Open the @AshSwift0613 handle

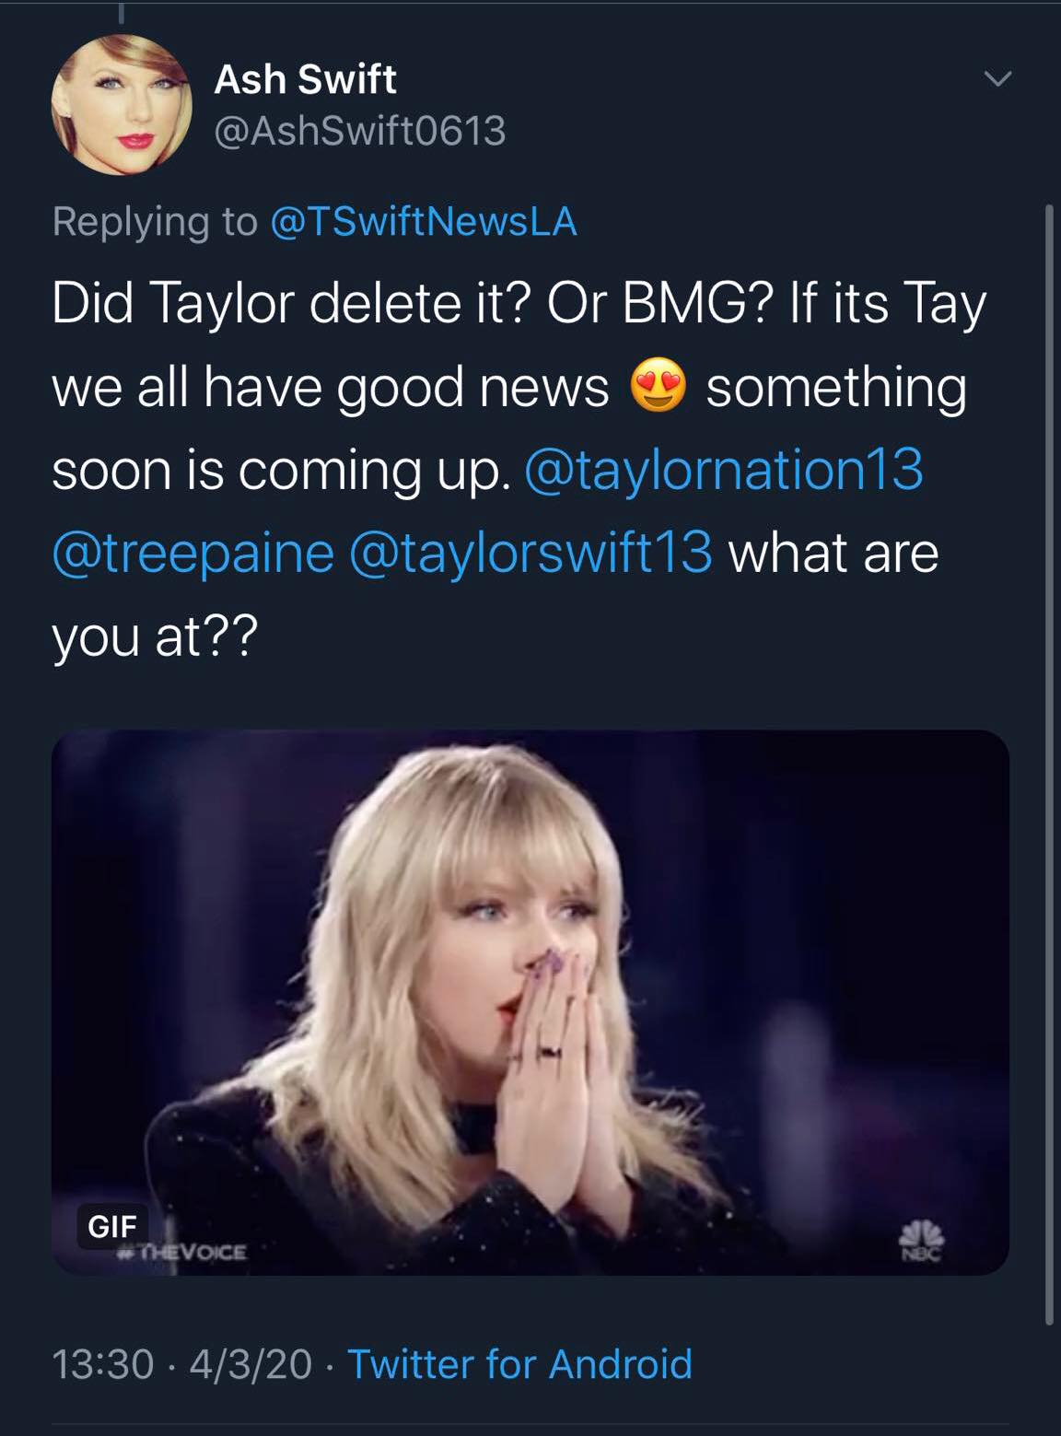[x=360, y=130]
